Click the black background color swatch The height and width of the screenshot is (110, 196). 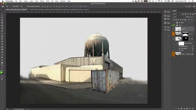point(2,73)
